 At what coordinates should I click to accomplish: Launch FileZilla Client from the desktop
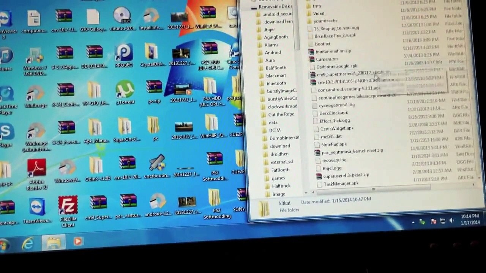click(x=68, y=211)
